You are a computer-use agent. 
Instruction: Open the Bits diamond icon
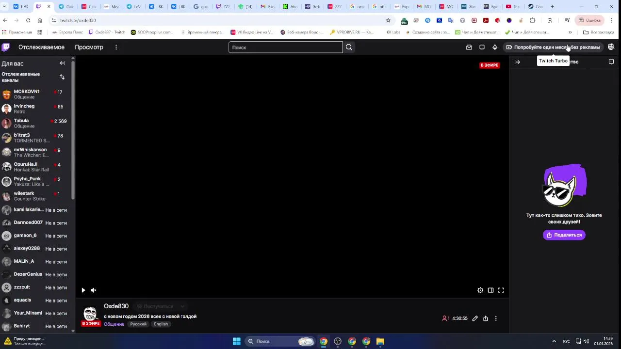(495, 47)
